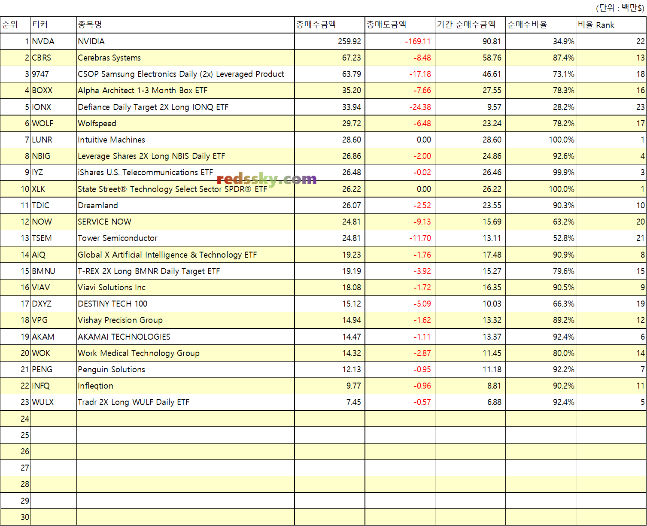Screen dimensions: 647x526
Task: Click the Wolfspeed name cell
Action: 185,123
